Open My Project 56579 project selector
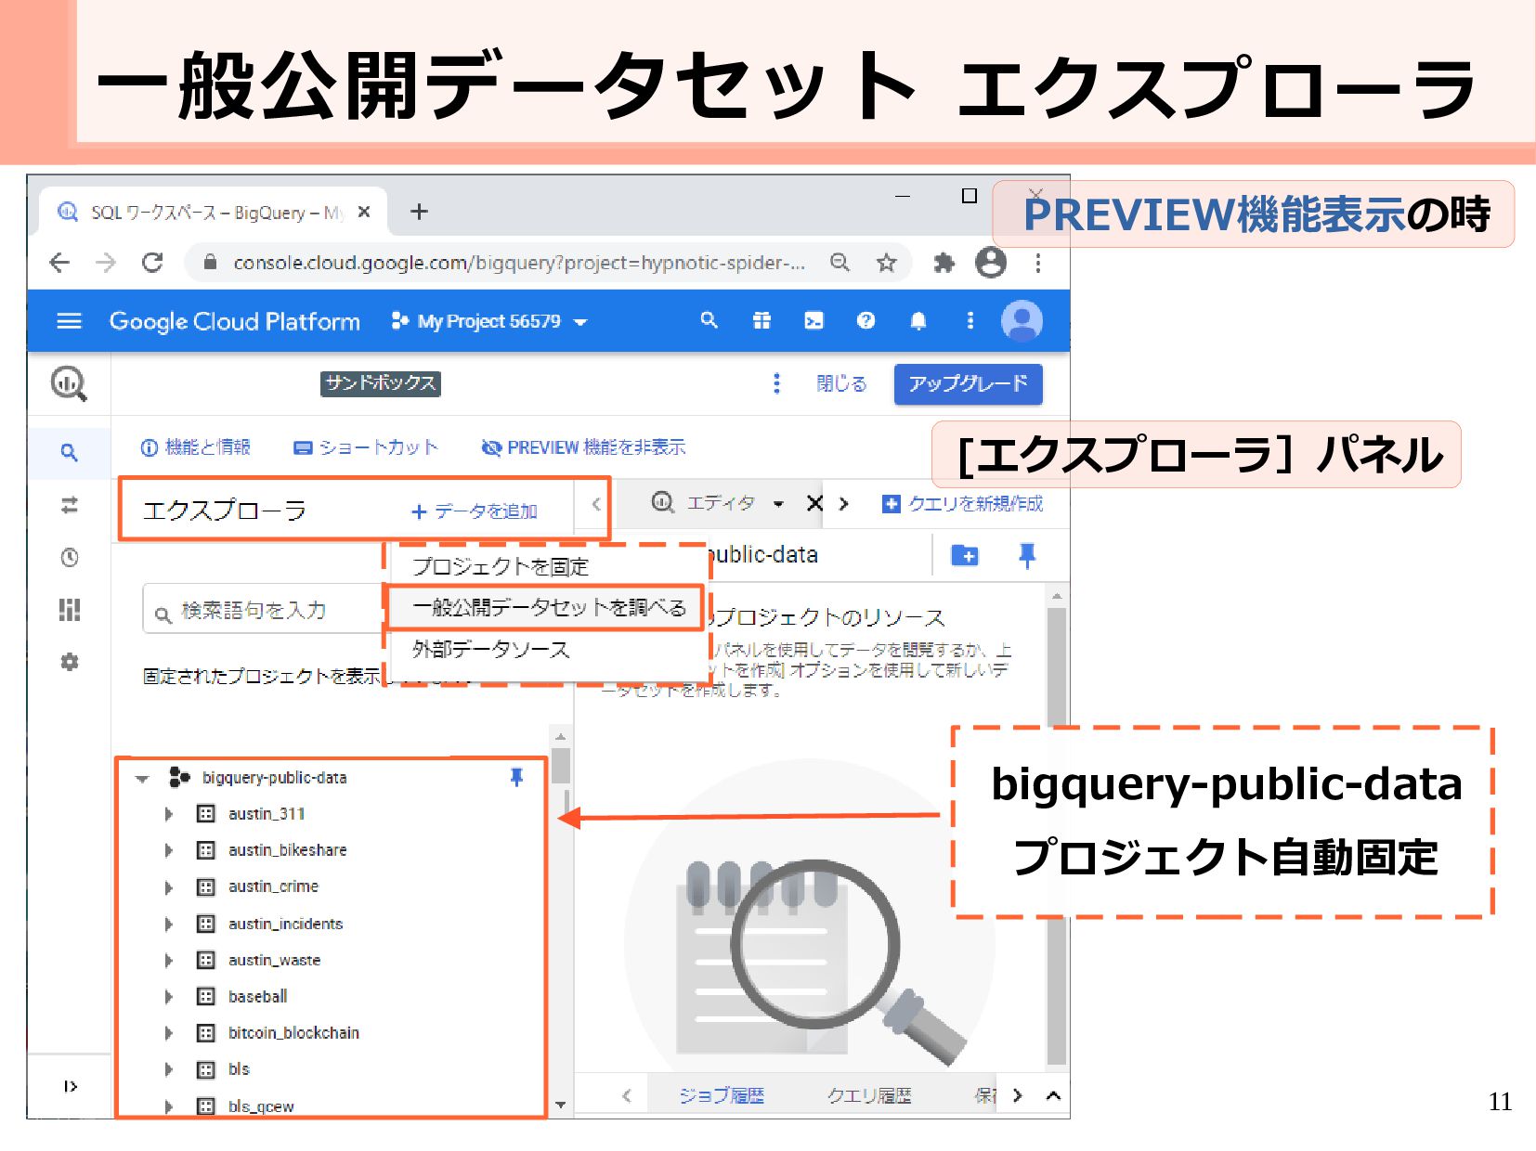The height and width of the screenshot is (1151, 1536). 490,321
